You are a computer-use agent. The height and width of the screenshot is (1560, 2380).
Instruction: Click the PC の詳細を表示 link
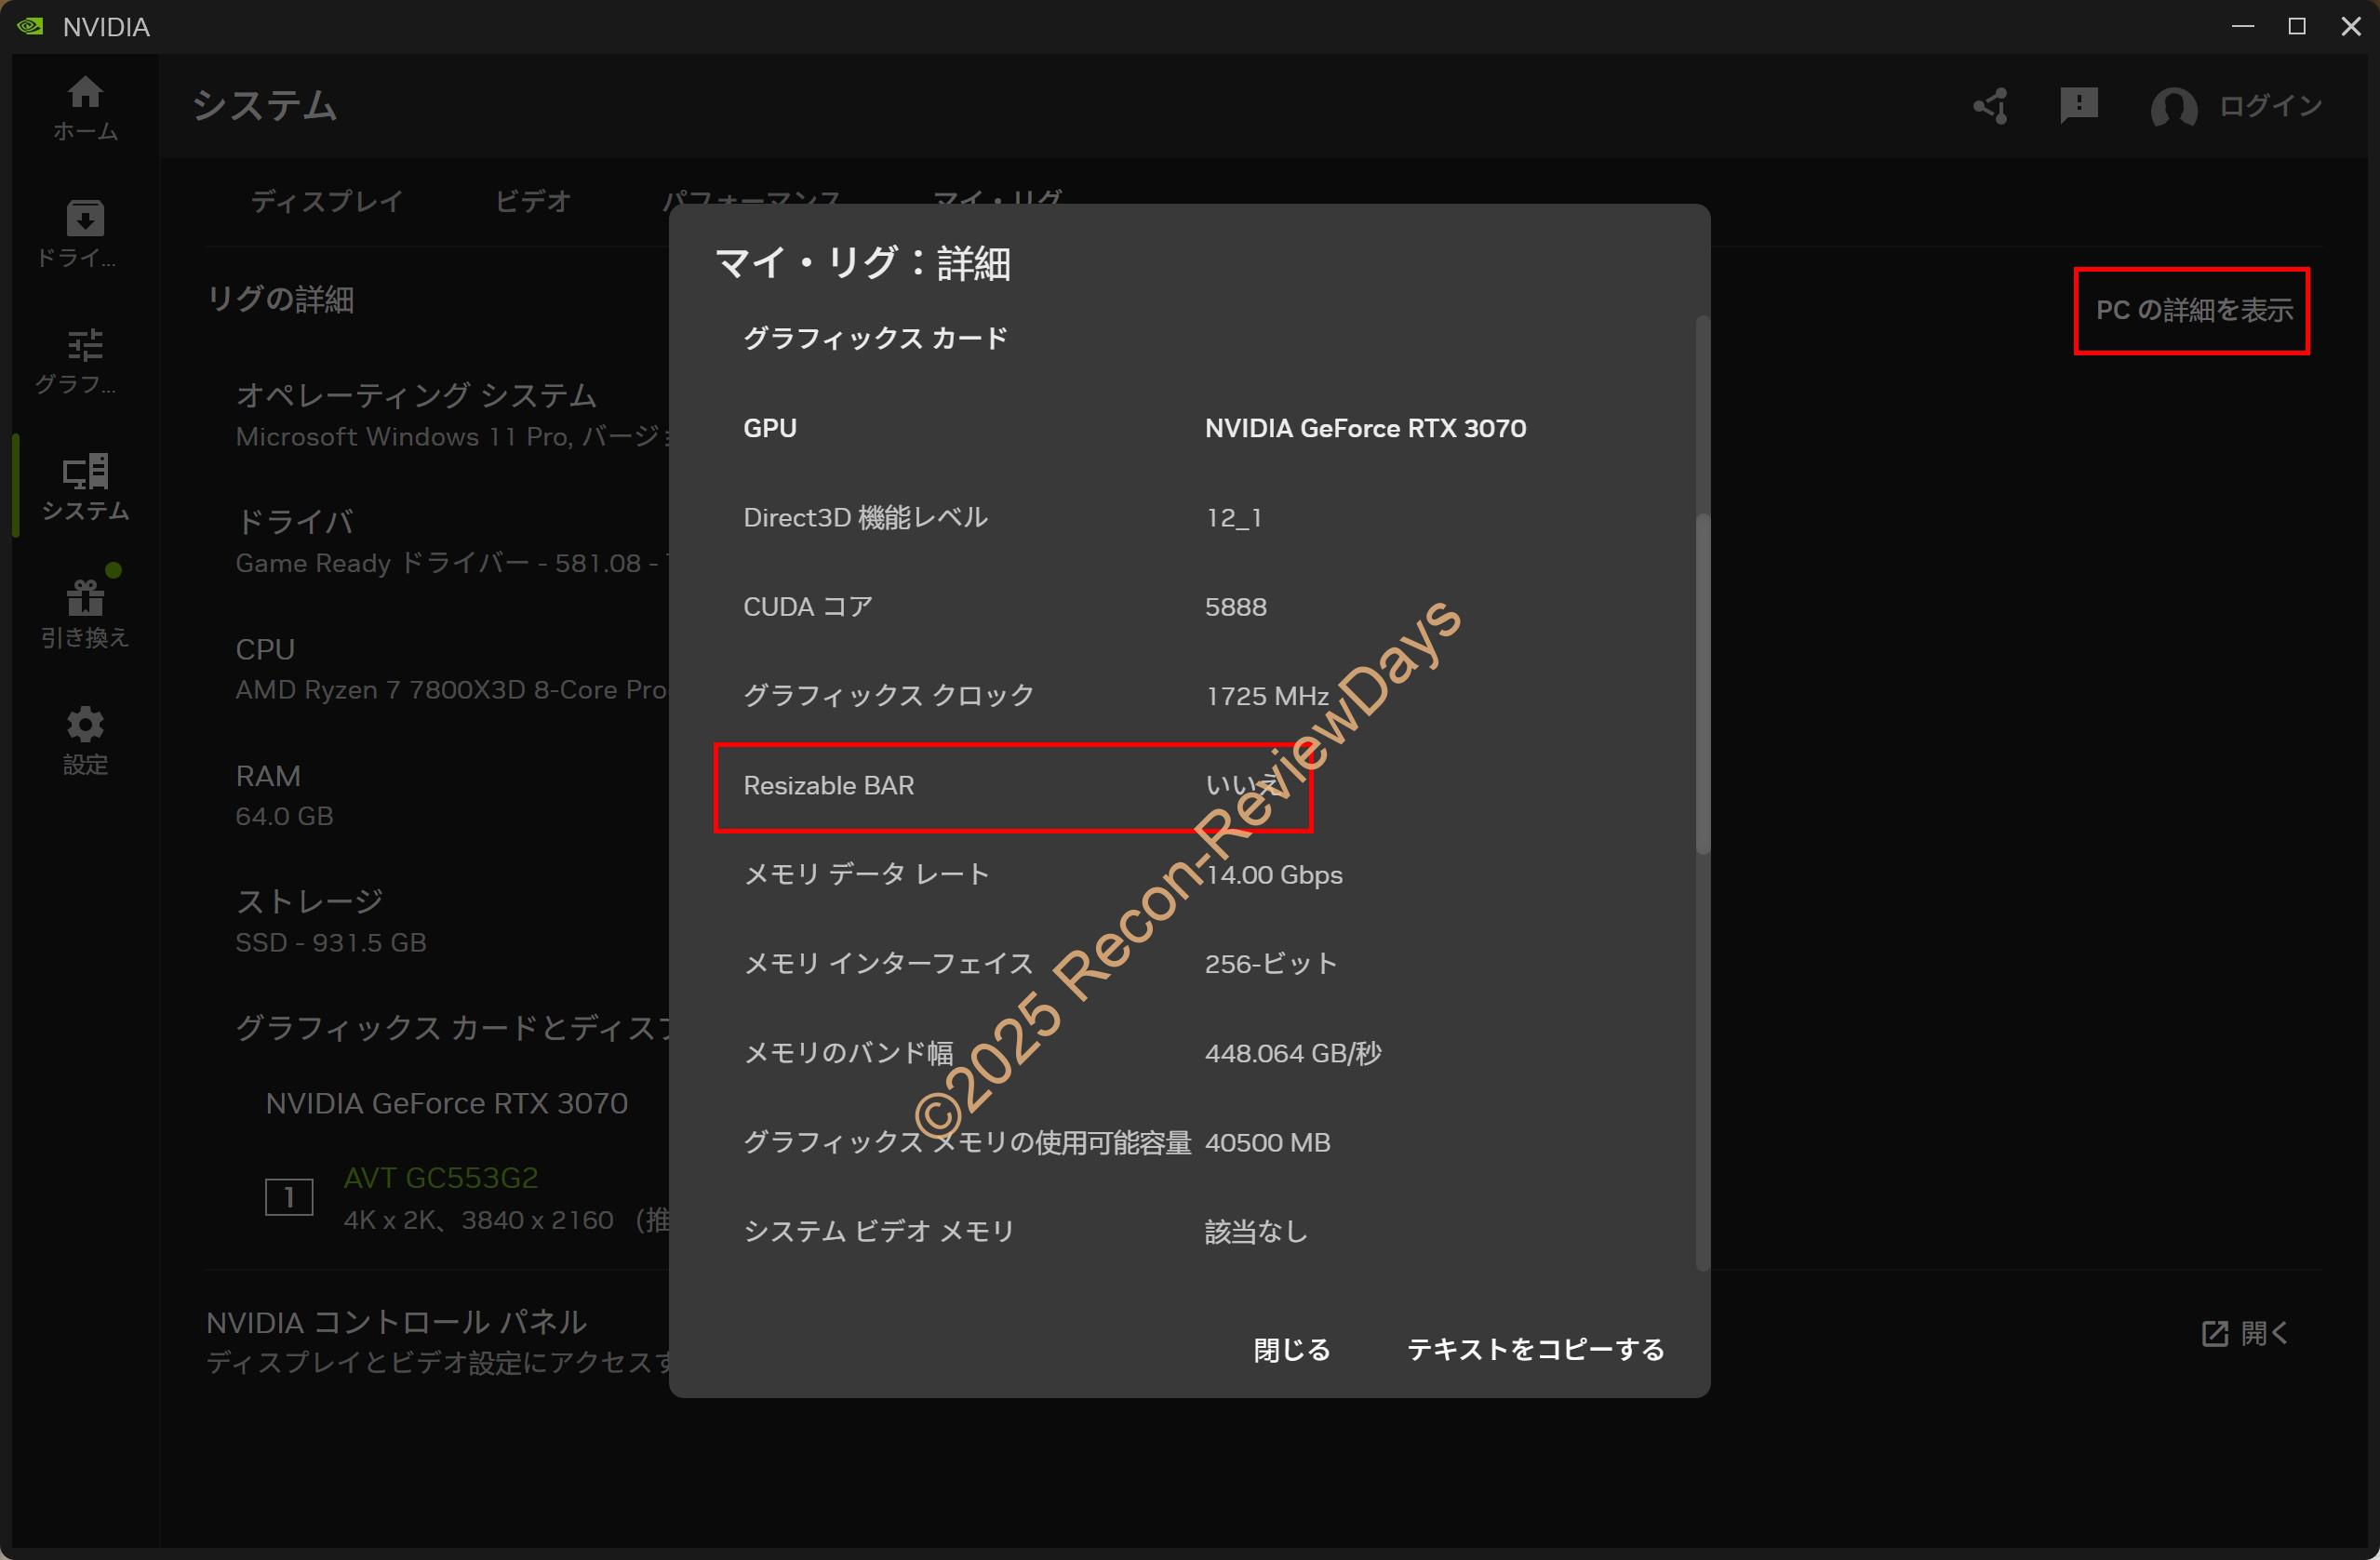click(x=2193, y=310)
